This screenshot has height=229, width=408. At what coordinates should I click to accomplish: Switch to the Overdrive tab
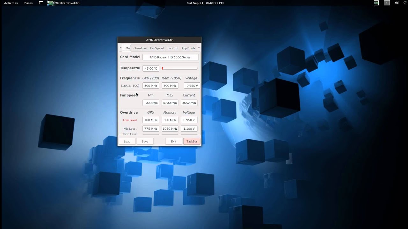tap(140, 48)
